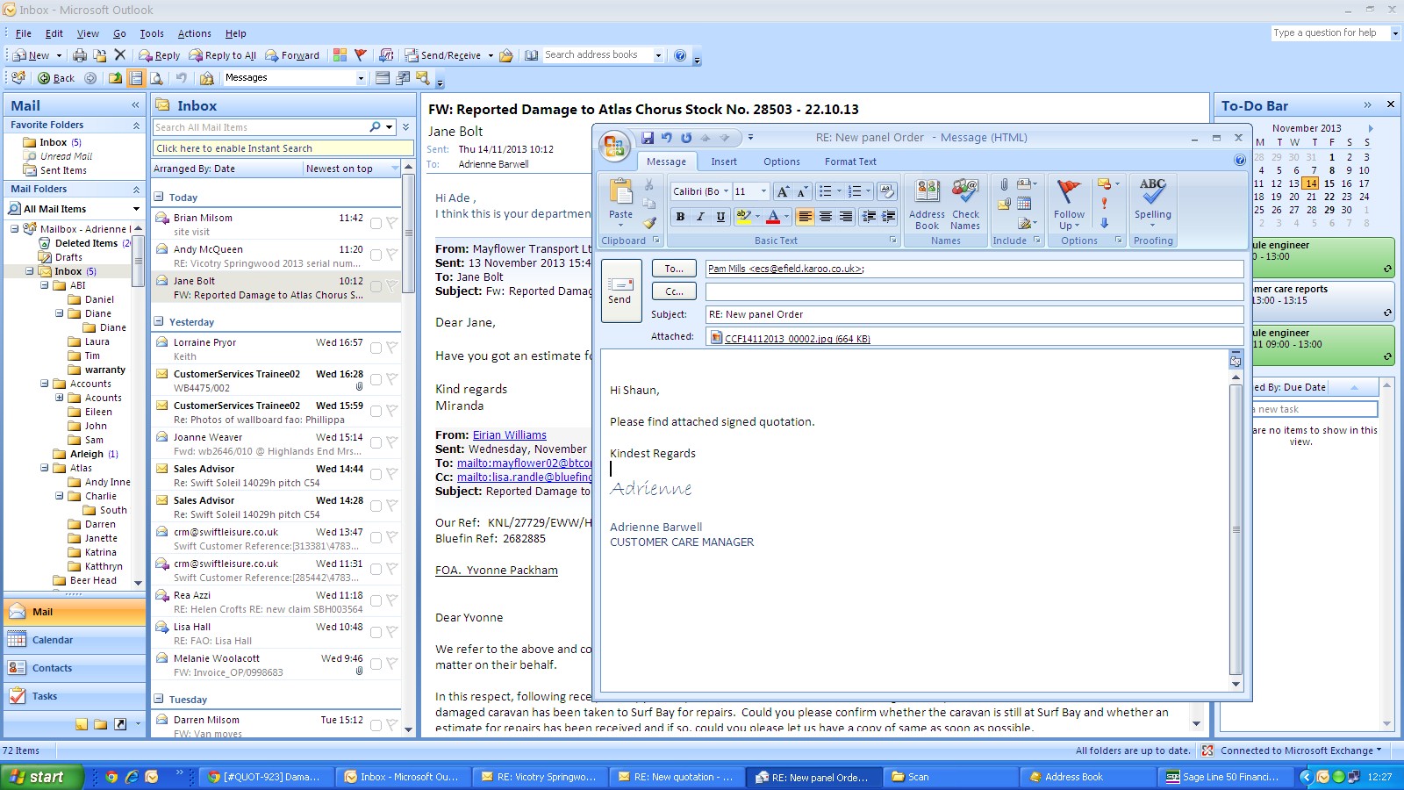The height and width of the screenshot is (790, 1404).
Task: Open the Help question mark in Outlook toolbar
Action: click(680, 55)
